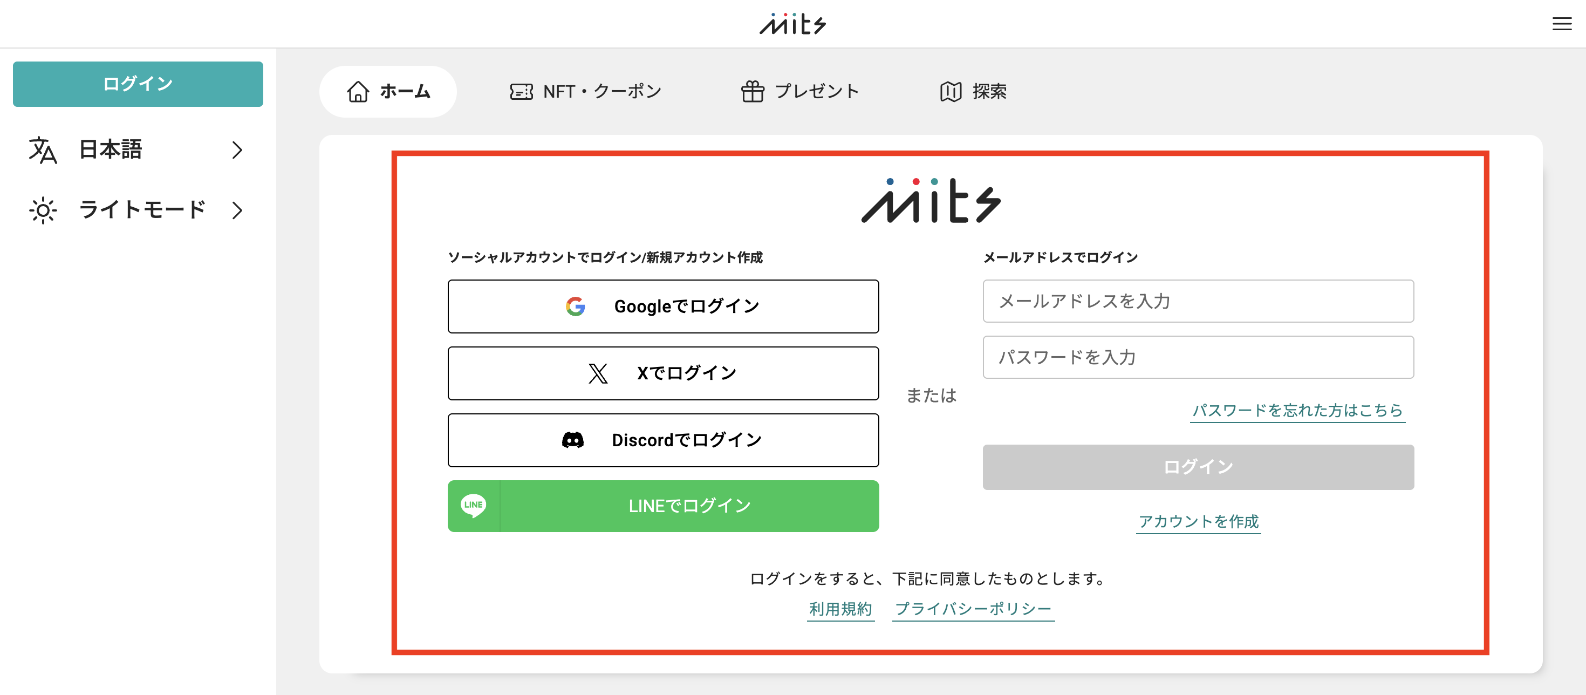The width and height of the screenshot is (1586, 695).
Task: Click the mits logo in the header
Action: pos(792,24)
